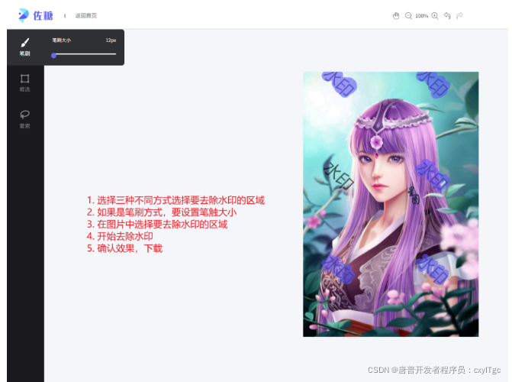Redo the last action
Viewport: 512px width, 382px height.
(x=459, y=16)
